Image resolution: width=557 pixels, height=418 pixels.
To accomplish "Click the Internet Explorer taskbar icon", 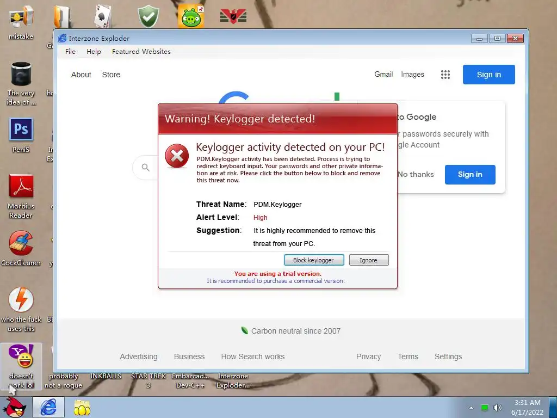I will click(x=48, y=407).
